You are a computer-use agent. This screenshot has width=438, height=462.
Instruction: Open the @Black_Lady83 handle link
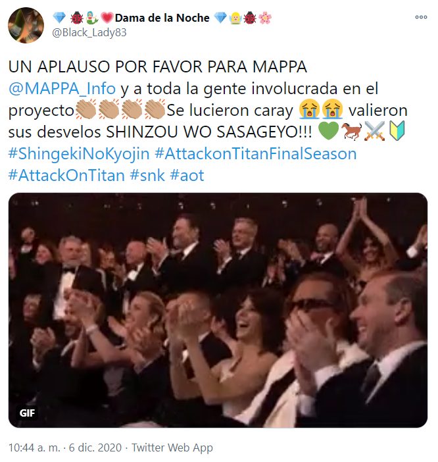89,32
